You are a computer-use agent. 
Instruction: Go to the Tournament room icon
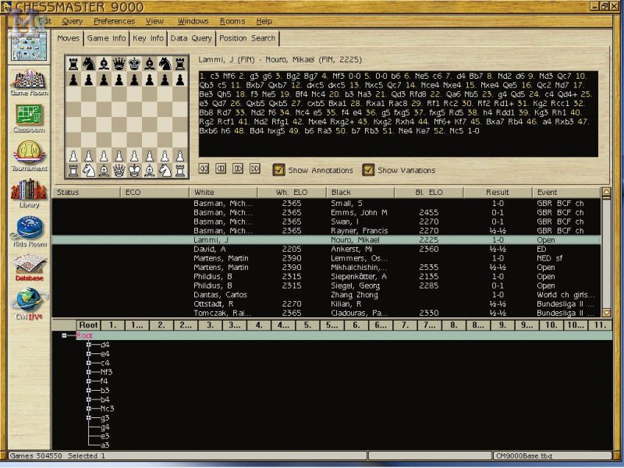pos(28,154)
